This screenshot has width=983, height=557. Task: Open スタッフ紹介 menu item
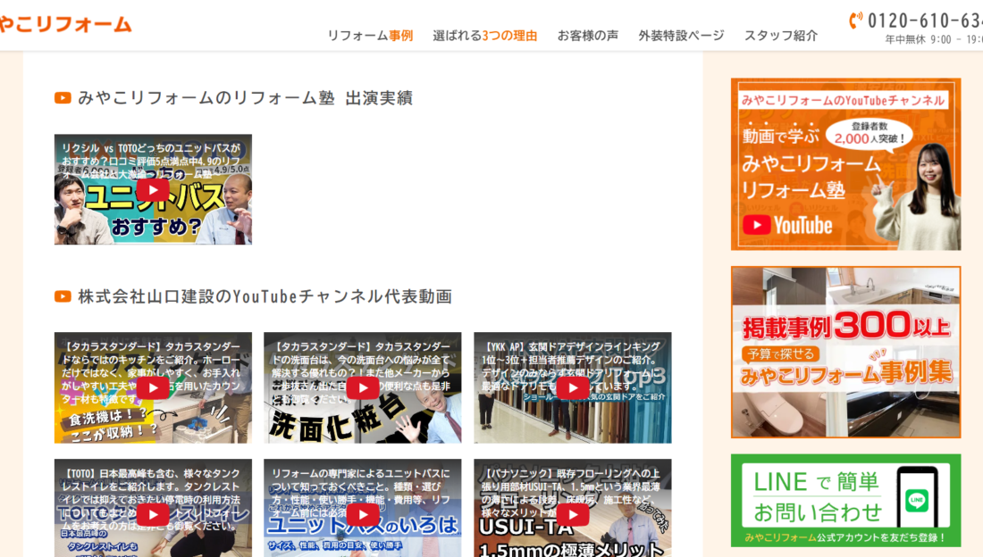(780, 36)
